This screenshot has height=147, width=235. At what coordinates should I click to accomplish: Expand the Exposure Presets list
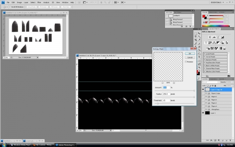pyautogui.click(x=204, y=60)
